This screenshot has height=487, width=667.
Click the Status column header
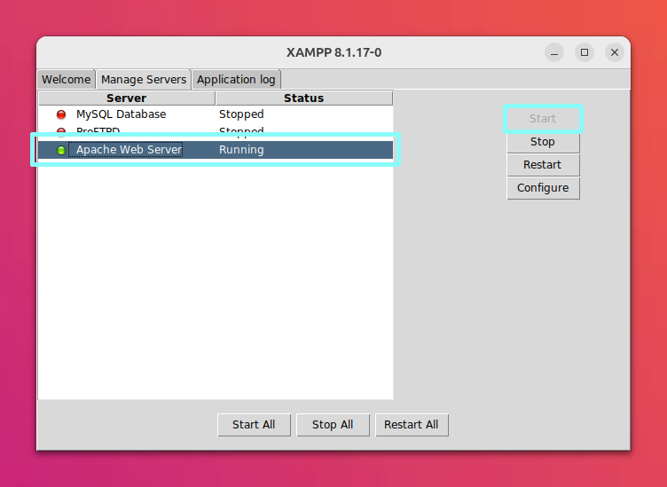pos(304,98)
